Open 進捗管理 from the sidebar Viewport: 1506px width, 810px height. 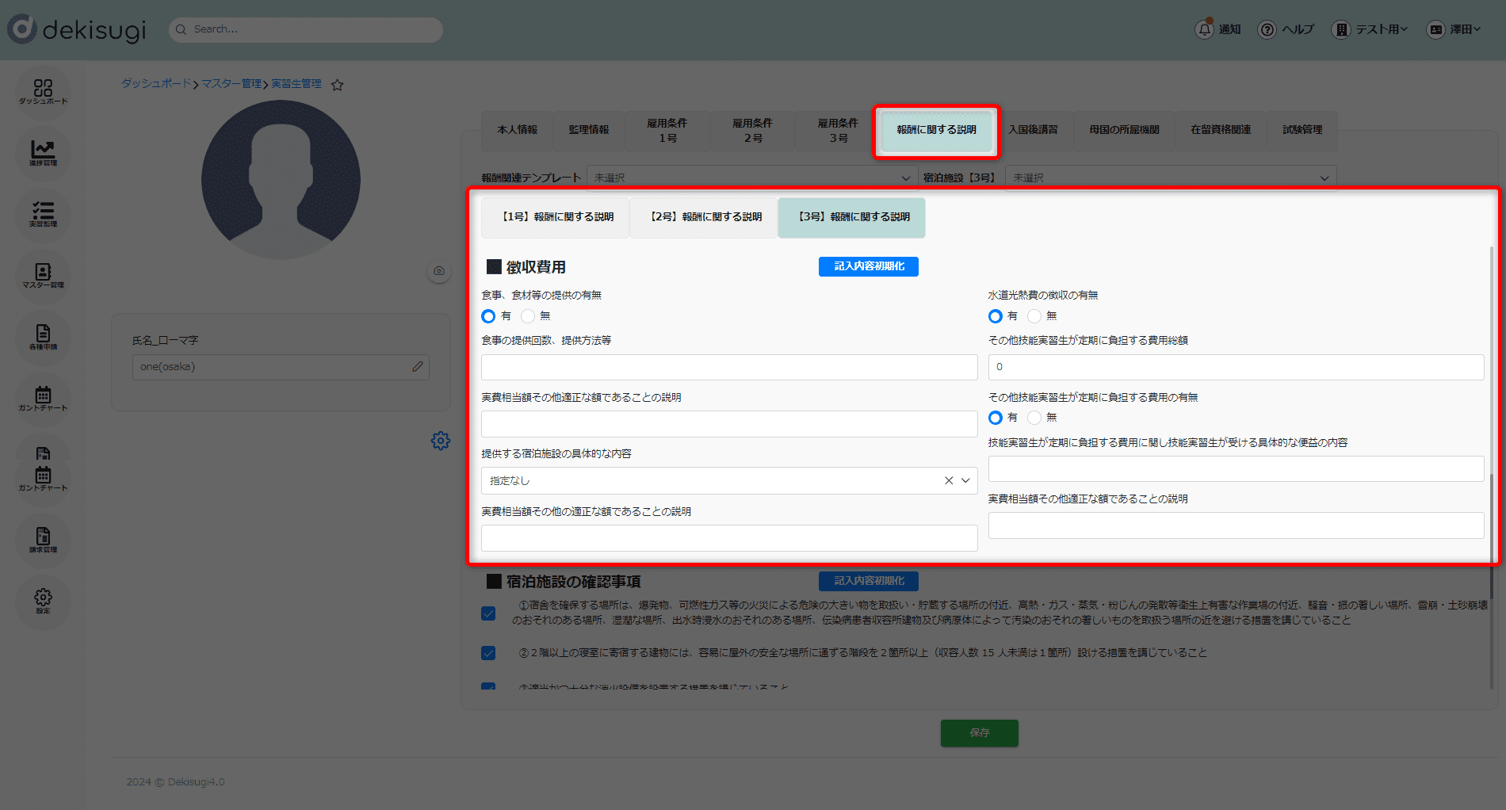(x=43, y=152)
